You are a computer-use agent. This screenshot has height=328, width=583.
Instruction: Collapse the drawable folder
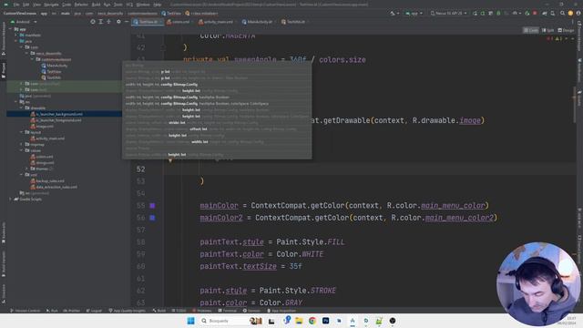click(x=22, y=108)
